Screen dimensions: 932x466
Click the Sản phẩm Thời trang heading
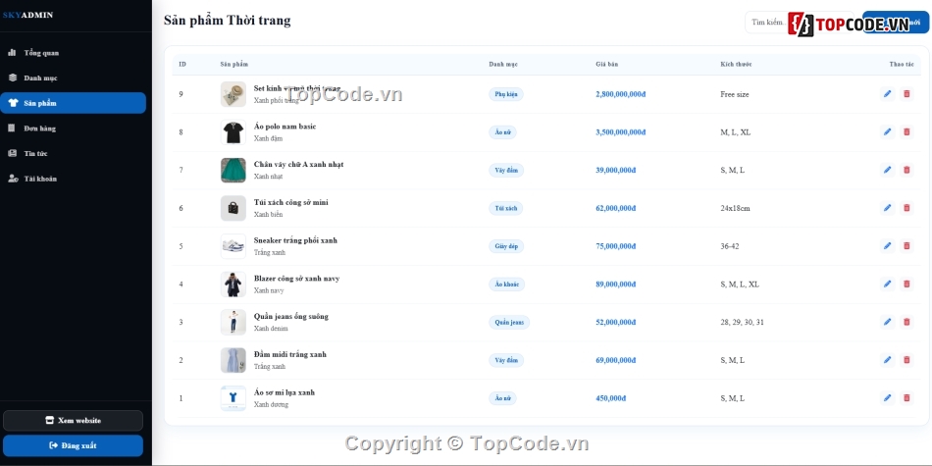227,21
